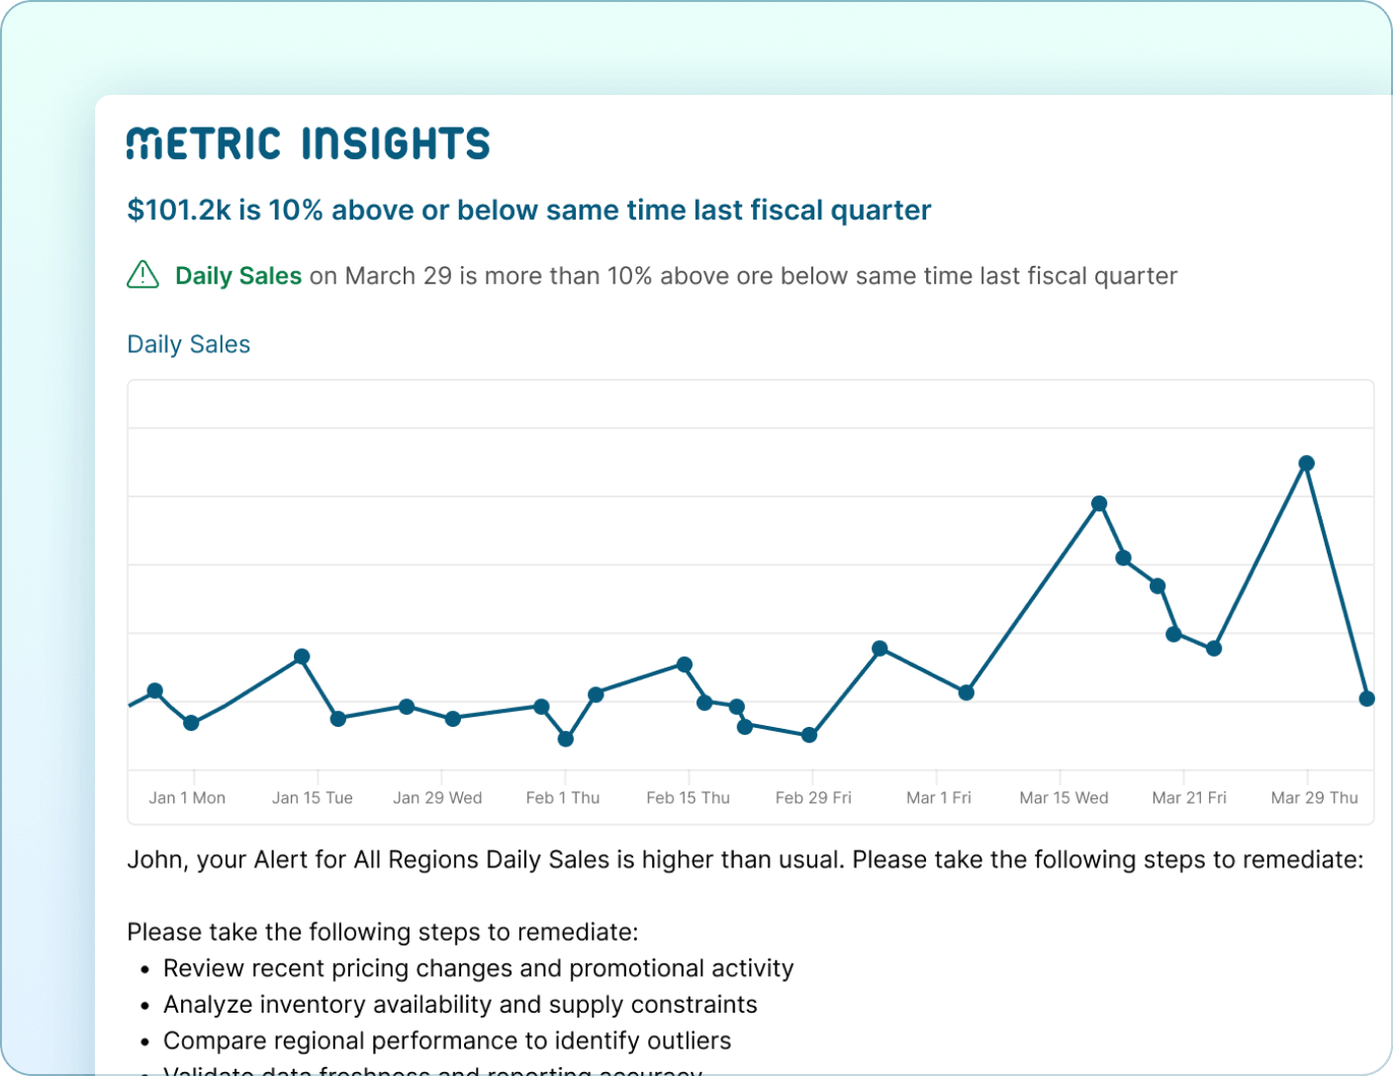Click the green warning triangle alert icon
Screen dimensions: 1393x1076
tap(142, 274)
